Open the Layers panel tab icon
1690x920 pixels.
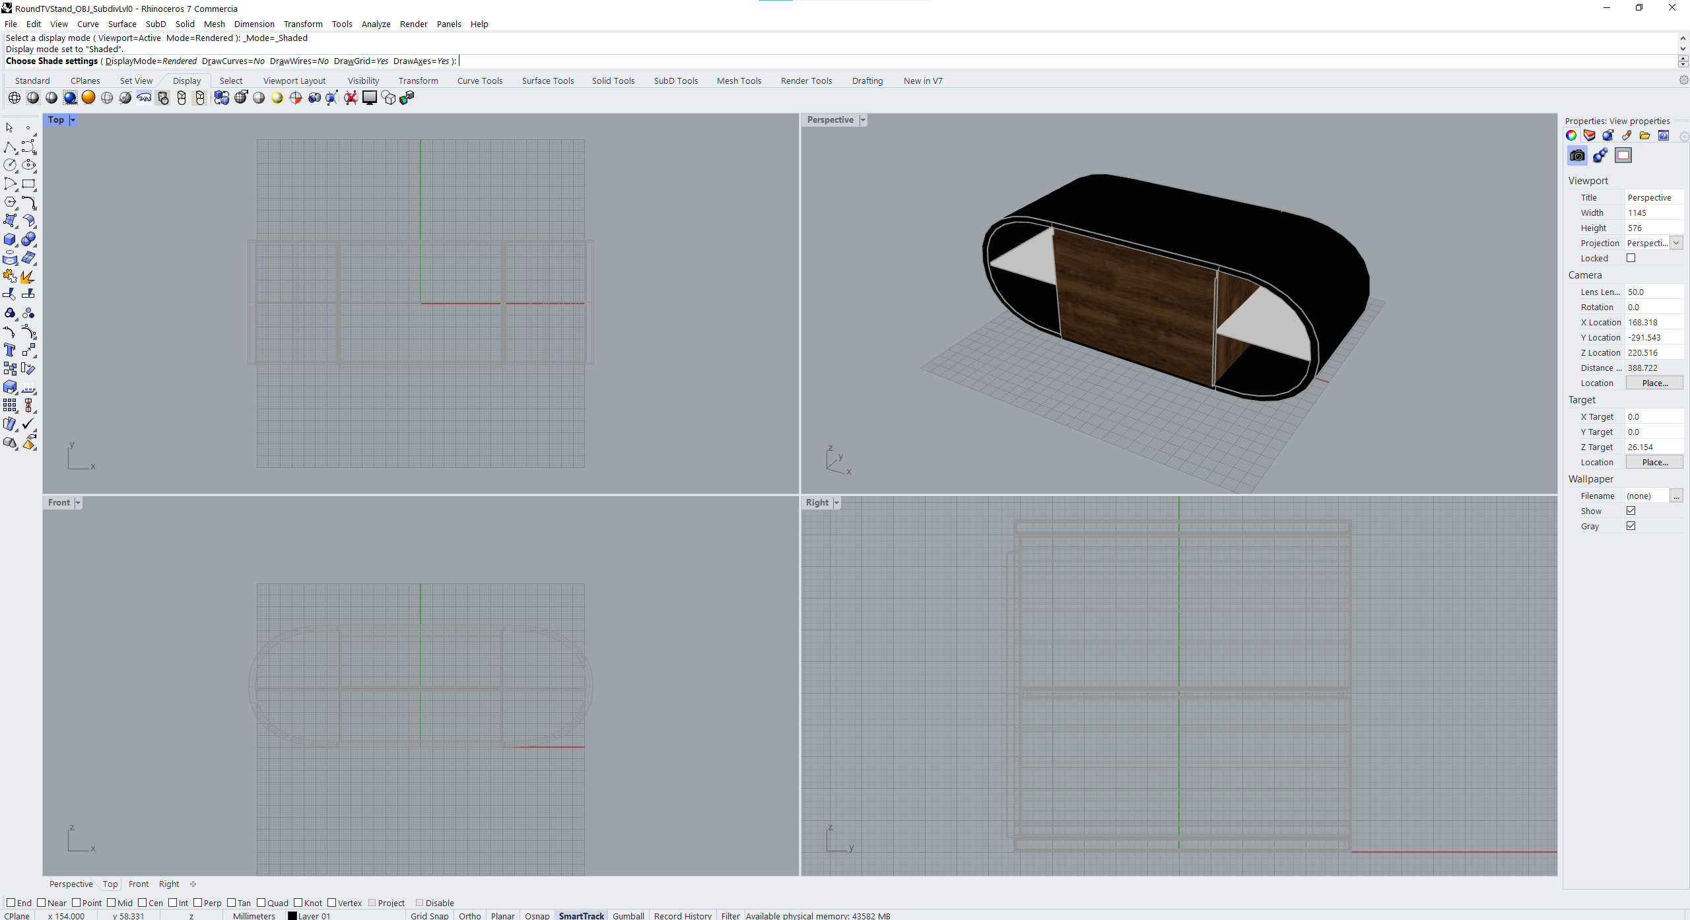(x=1590, y=135)
